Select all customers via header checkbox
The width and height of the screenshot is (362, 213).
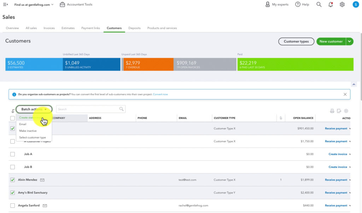[12, 118]
